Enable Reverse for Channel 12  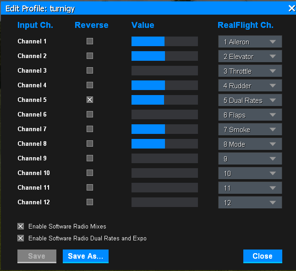(90, 202)
